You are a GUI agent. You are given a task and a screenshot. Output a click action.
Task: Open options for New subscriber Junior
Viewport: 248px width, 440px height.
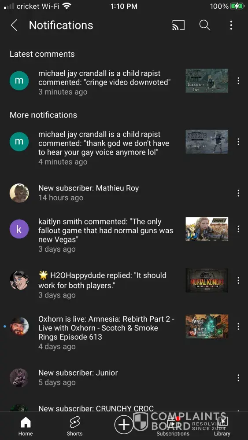pos(238,378)
